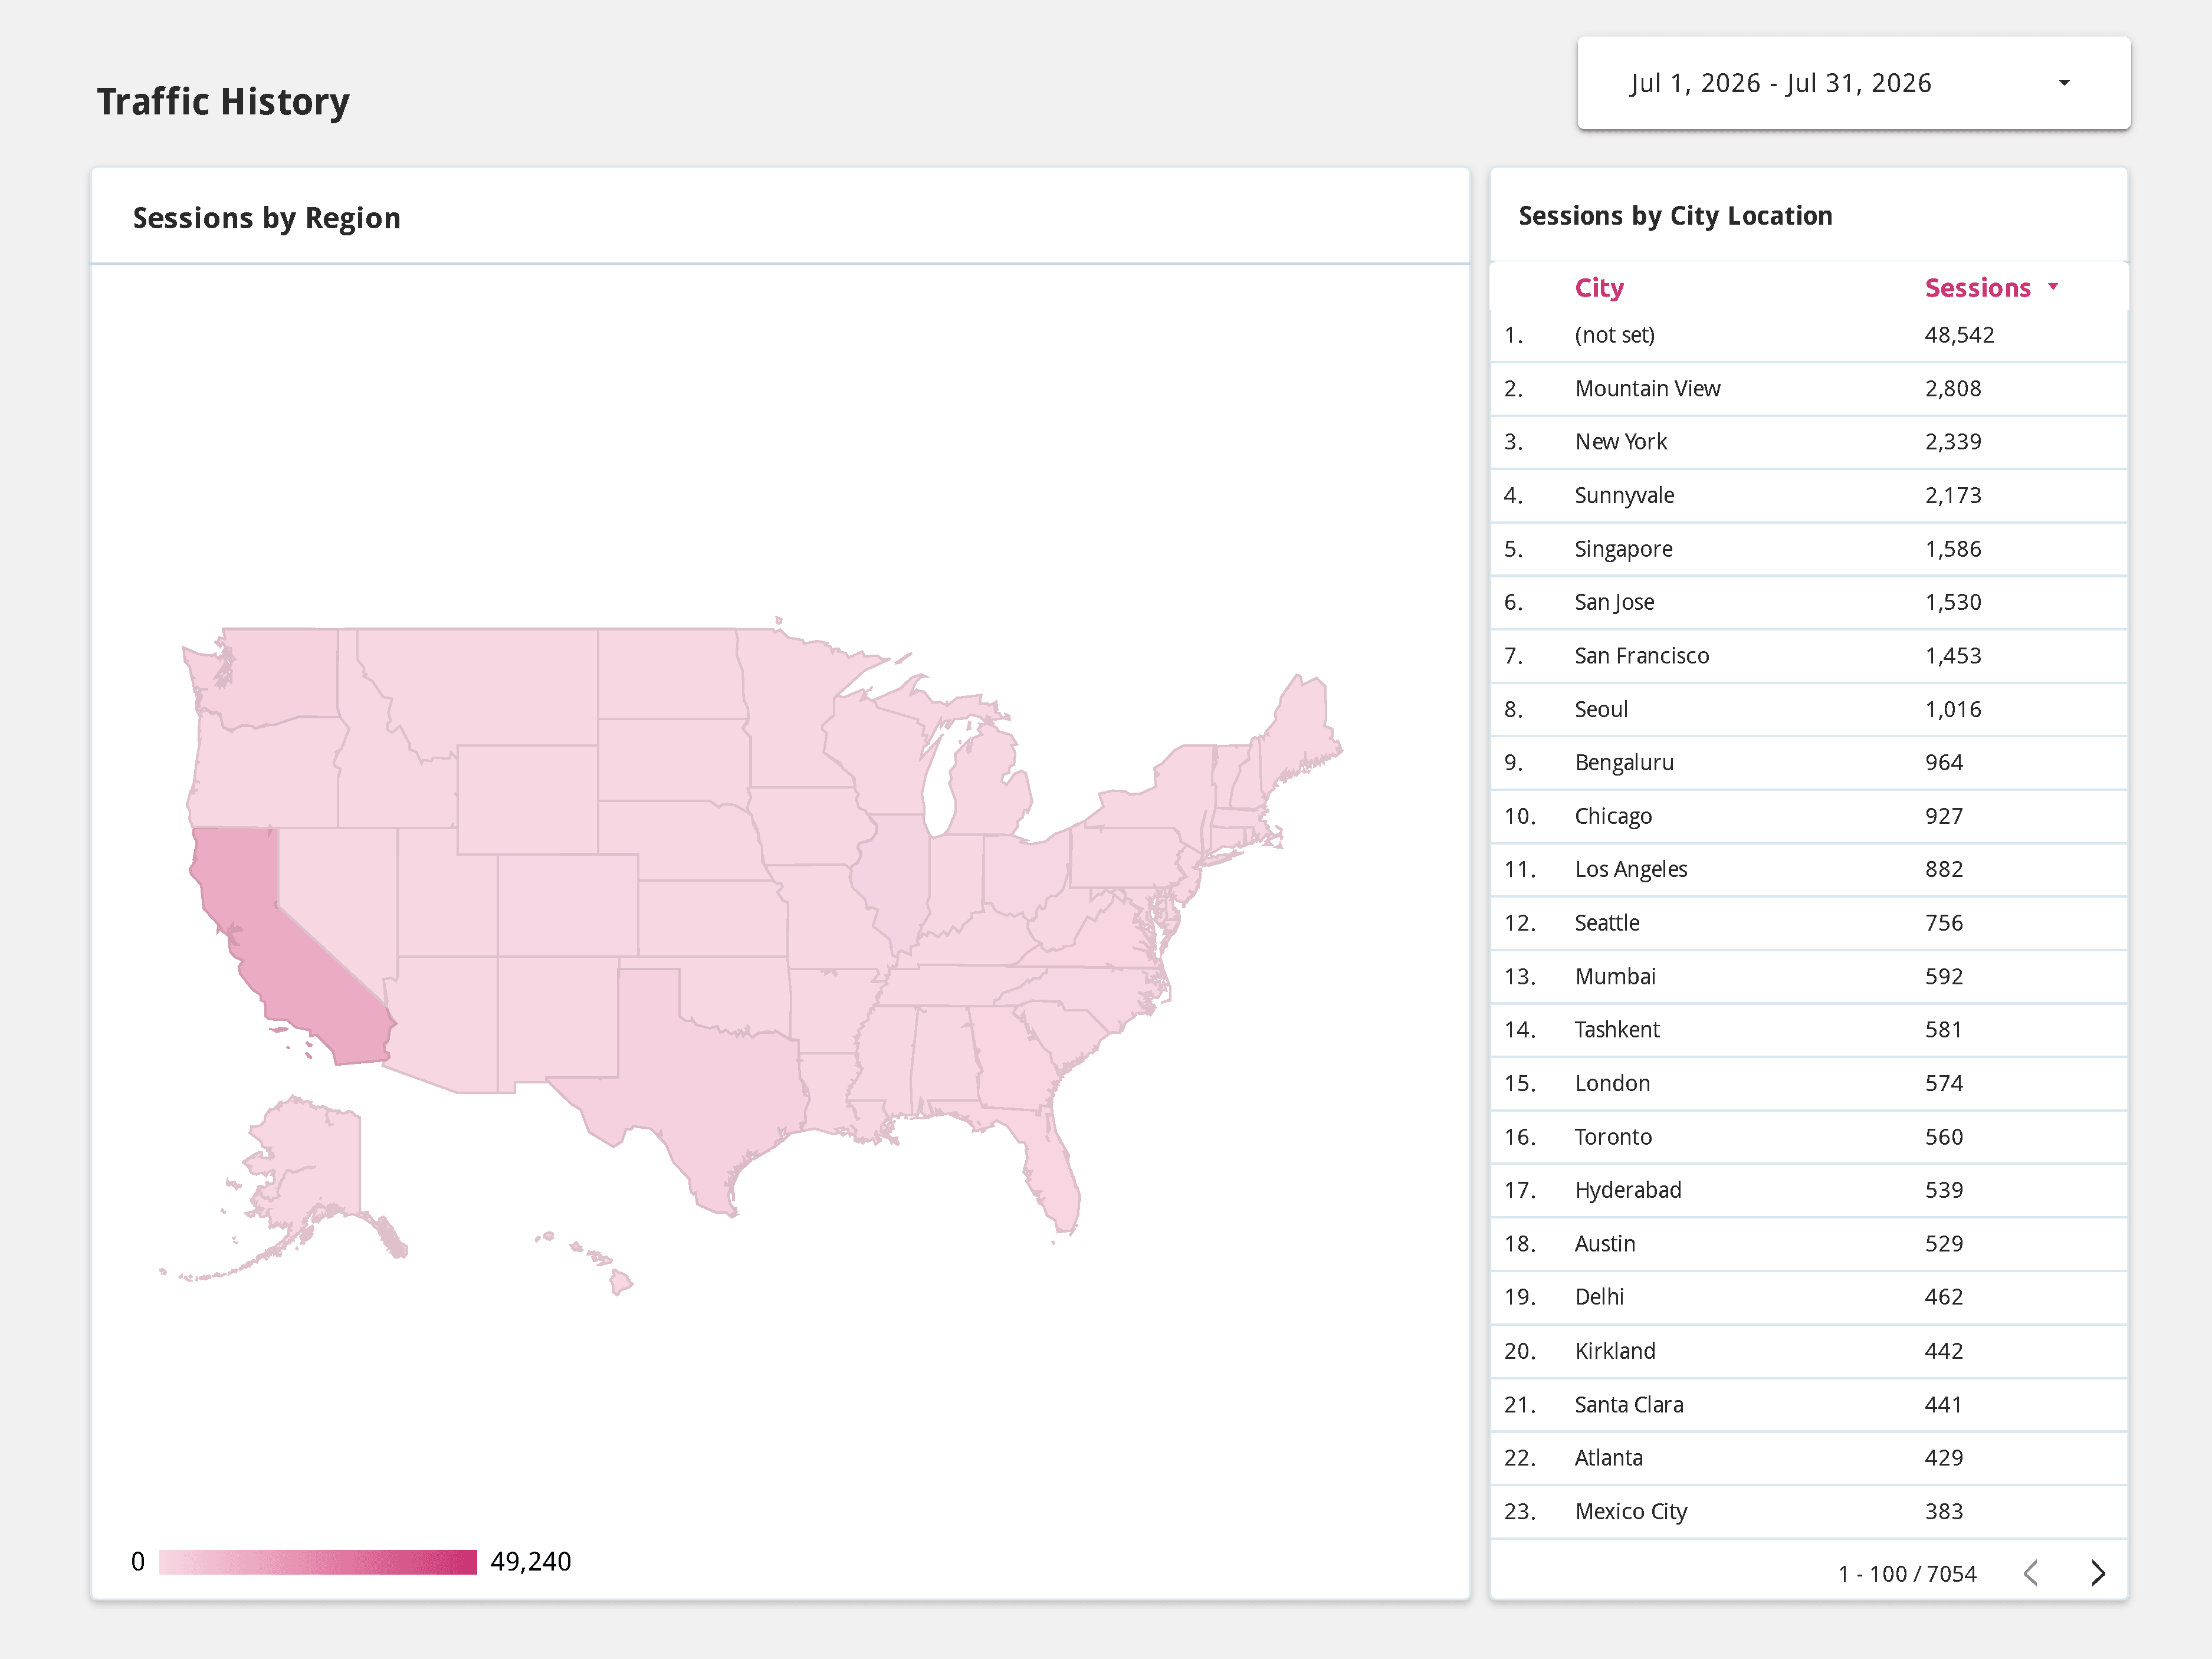
Task: Click the Sessions sort descending arrow
Action: tap(2053, 287)
